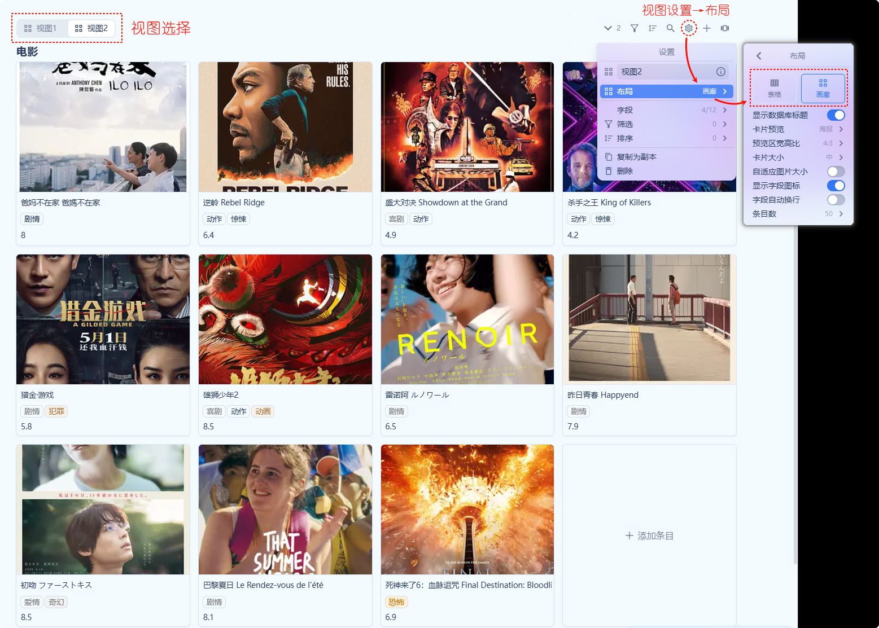The width and height of the screenshot is (879, 628).
Task: Expand 卡片大小 option showing 中
Action: pyautogui.click(x=798, y=157)
